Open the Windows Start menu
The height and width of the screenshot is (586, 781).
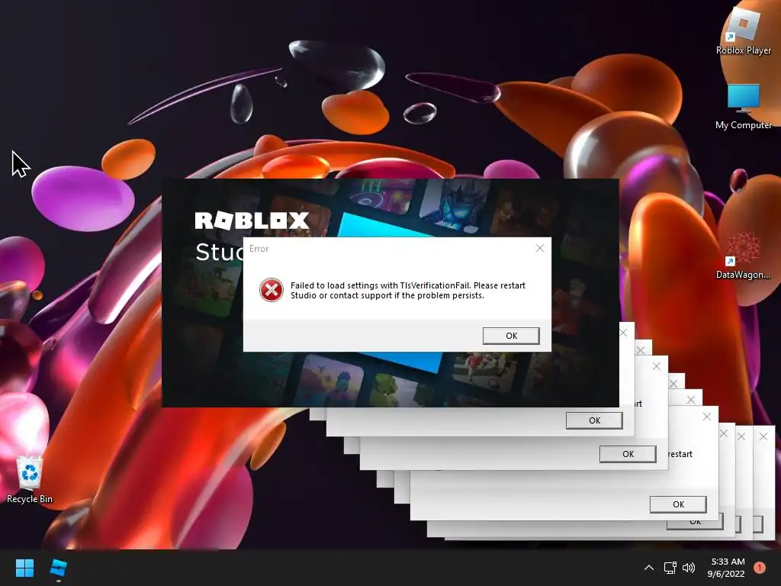(24, 568)
